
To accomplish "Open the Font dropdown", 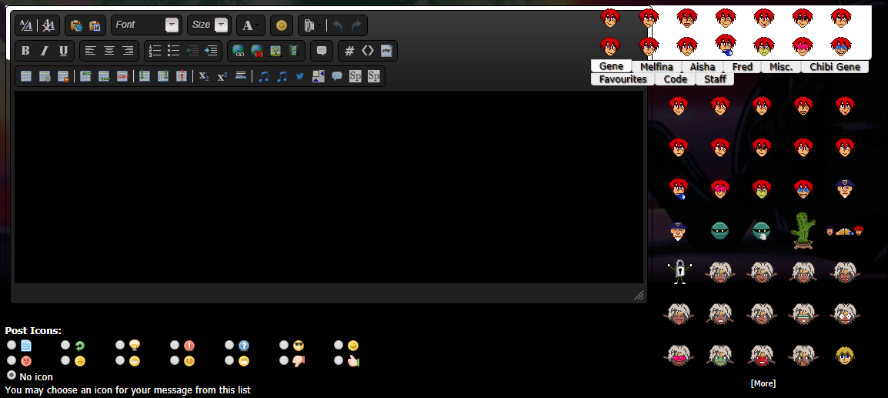I will click(147, 25).
